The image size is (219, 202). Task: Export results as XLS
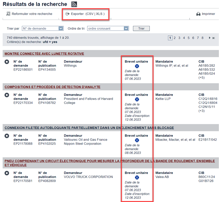tap(99, 14)
